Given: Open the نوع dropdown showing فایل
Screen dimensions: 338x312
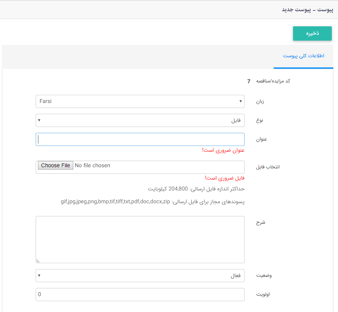Looking at the screenshot, I should tap(140, 120).
